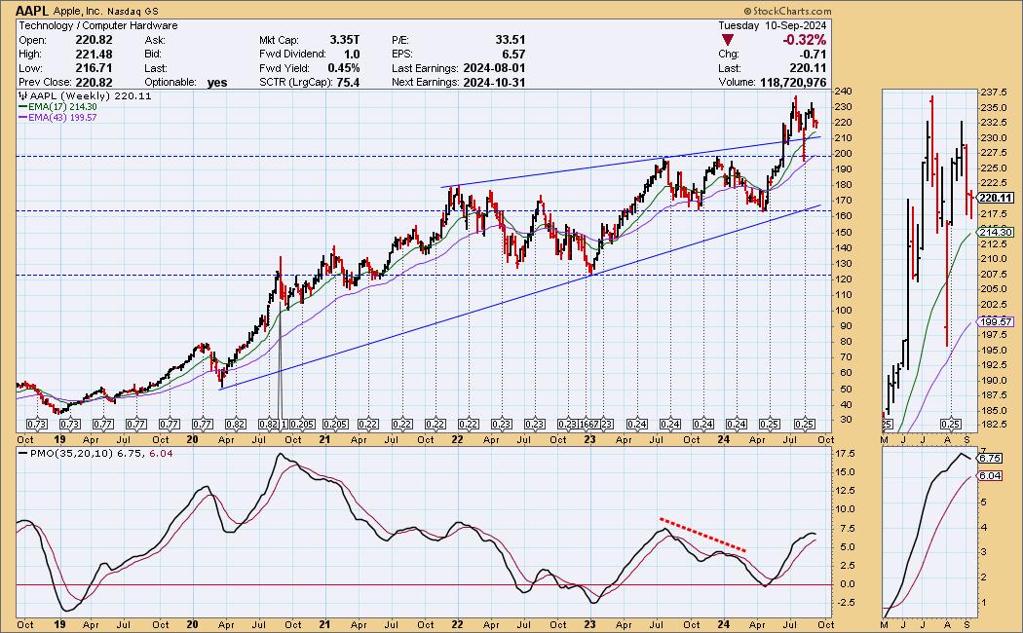Viewport: 1023px width, 633px height.
Task: Click the 240 label on the main price axis
Action: point(842,92)
